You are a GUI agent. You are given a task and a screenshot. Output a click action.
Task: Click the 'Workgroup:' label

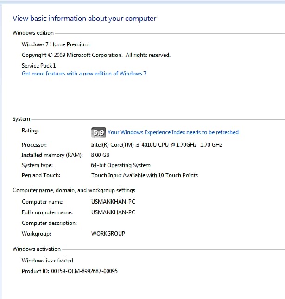click(36, 234)
